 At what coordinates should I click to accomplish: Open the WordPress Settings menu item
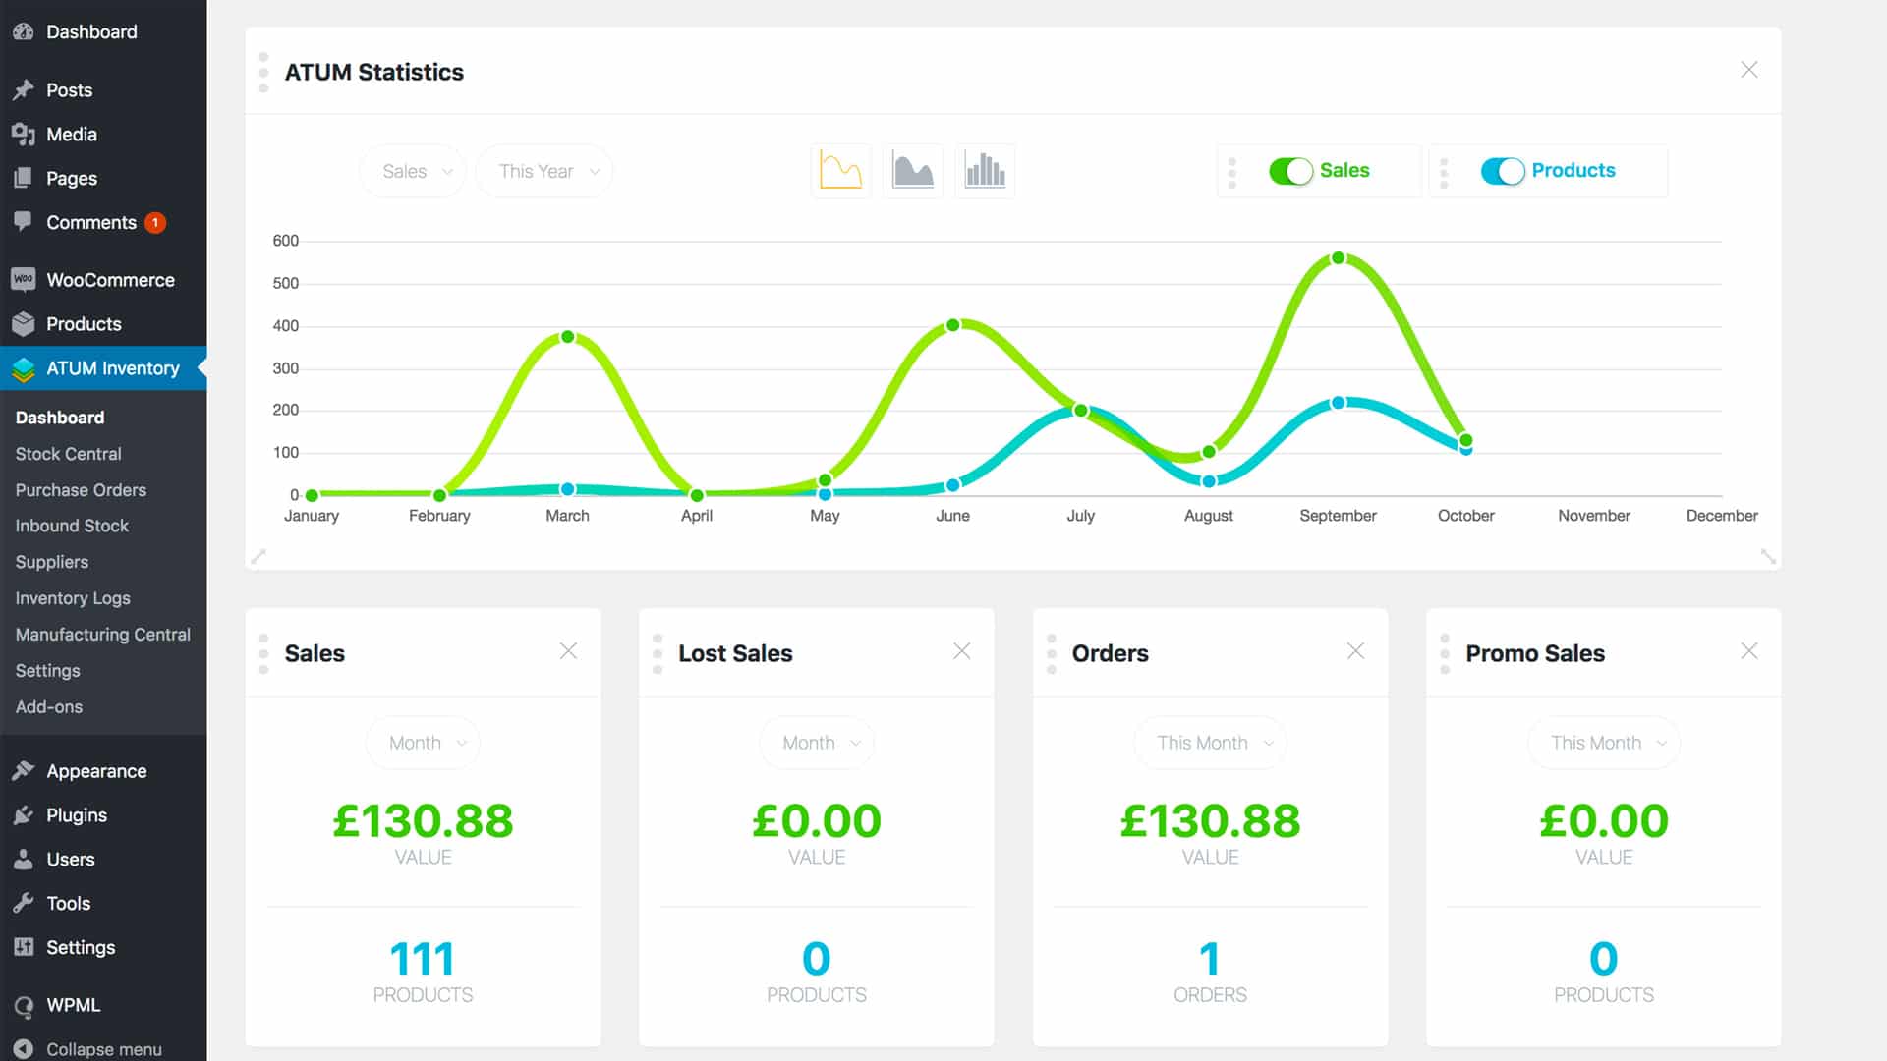[103, 948]
